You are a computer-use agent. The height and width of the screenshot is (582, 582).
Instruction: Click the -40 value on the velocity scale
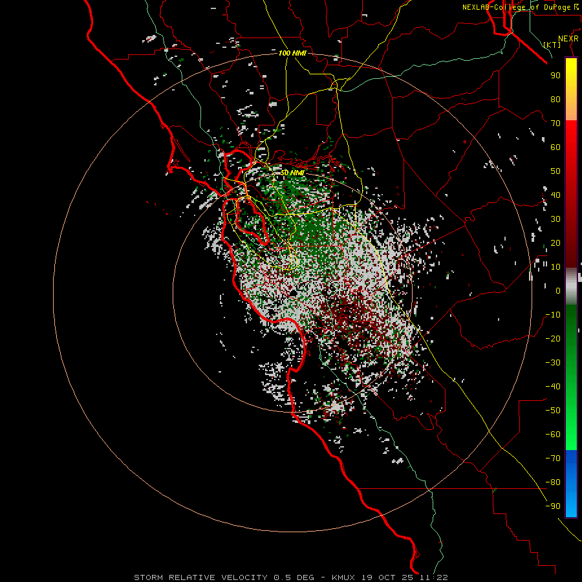pyautogui.click(x=553, y=387)
